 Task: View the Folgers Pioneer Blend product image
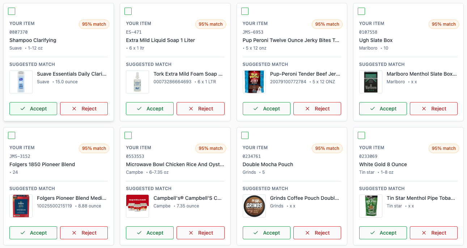click(x=21, y=206)
